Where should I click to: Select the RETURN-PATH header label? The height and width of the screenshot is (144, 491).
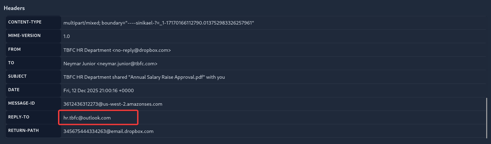click(23, 131)
